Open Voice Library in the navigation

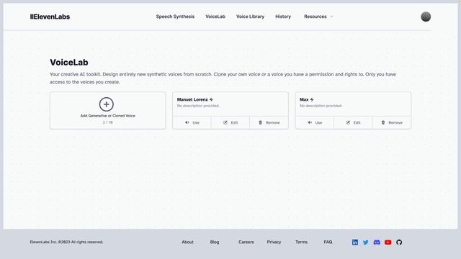pos(250,17)
